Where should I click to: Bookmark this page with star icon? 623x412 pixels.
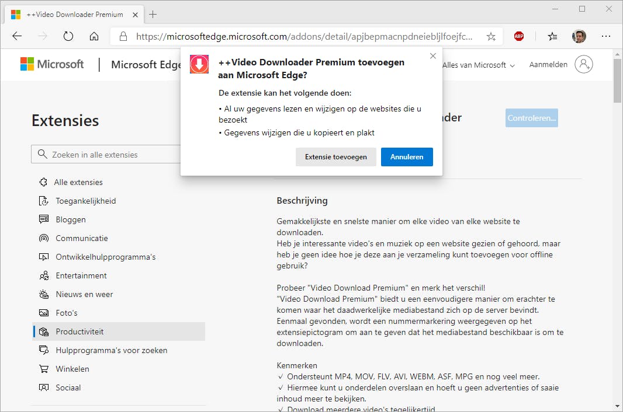(491, 36)
